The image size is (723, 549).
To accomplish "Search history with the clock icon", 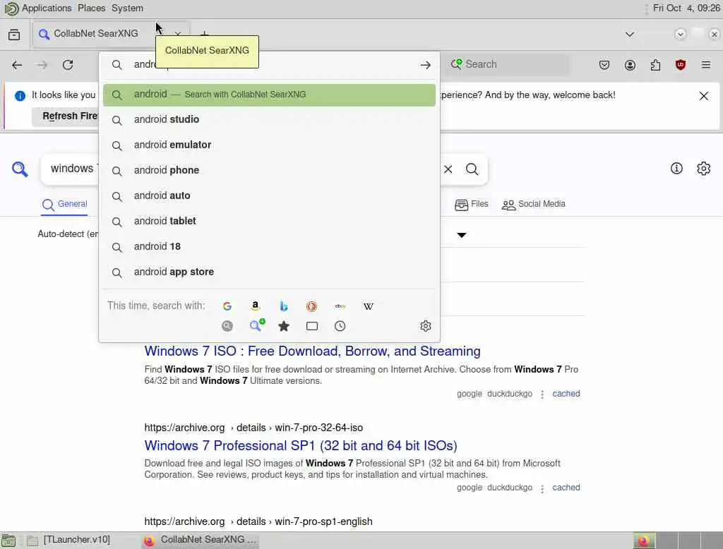I will tap(340, 326).
